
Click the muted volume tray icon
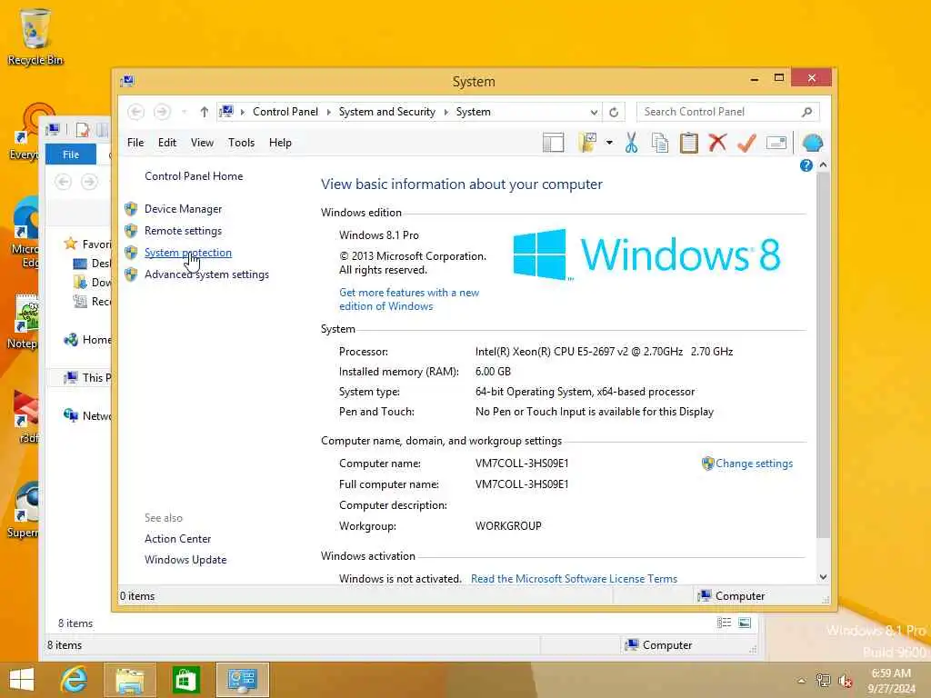845,681
